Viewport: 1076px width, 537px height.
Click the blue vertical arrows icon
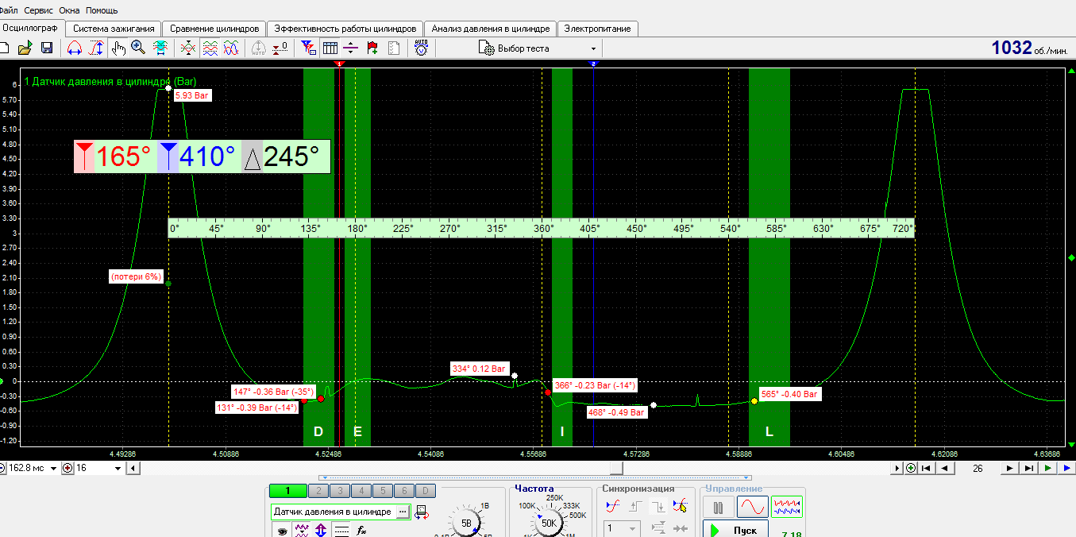[321, 530]
